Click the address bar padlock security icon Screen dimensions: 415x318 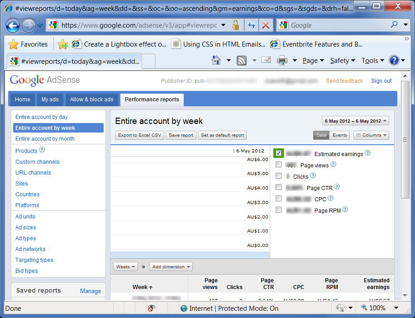pyautogui.click(x=235, y=25)
